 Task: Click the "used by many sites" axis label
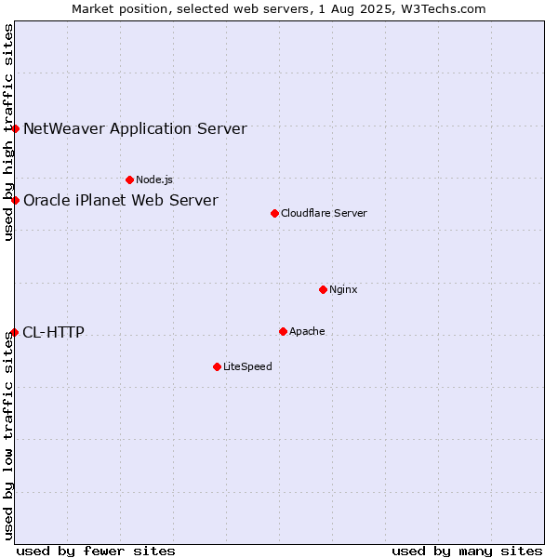[467, 551]
